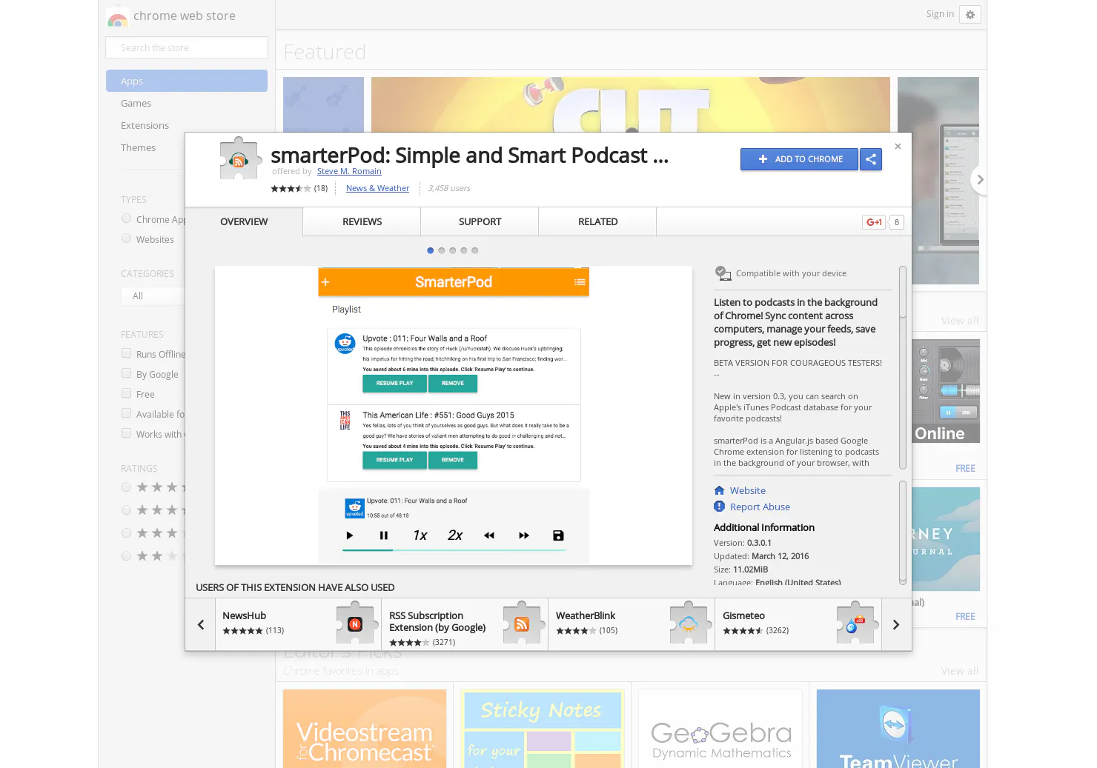Click the Search the store field
This screenshot has height=768, width=1097.
[x=187, y=47]
